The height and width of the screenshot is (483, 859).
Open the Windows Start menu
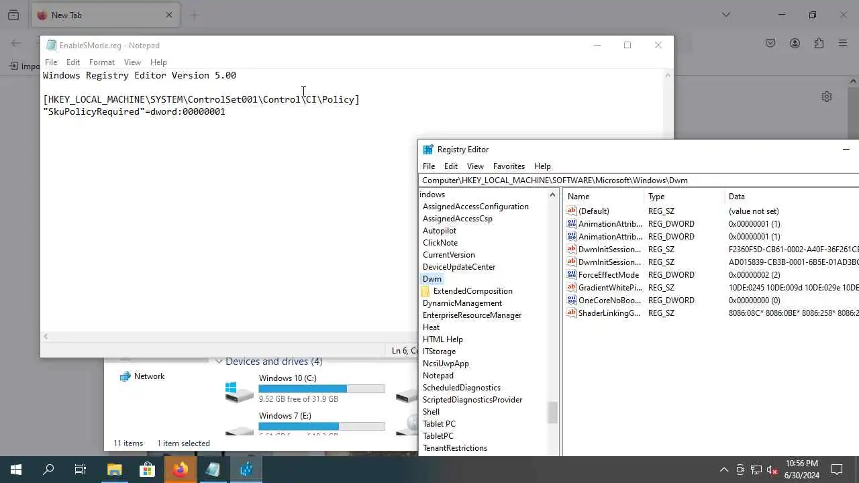point(16,470)
